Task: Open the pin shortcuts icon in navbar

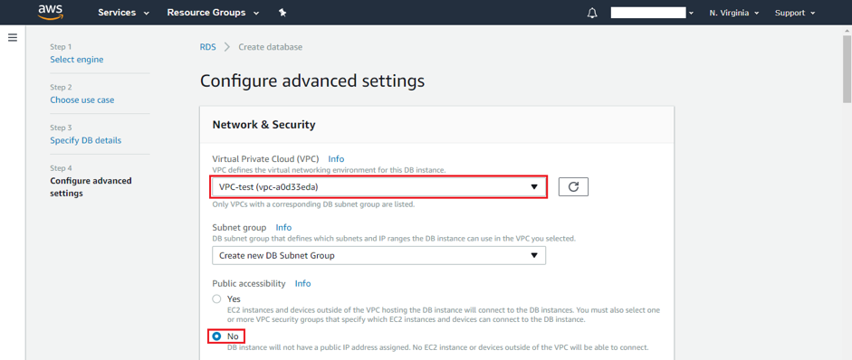Action: coord(282,13)
